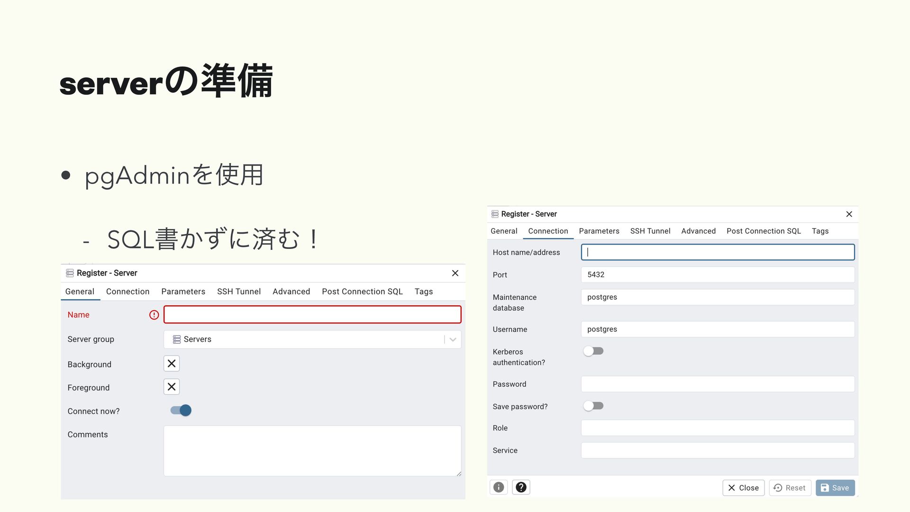The width and height of the screenshot is (910, 512).
Task: Clear Background color with X box
Action: click(172, 364)
